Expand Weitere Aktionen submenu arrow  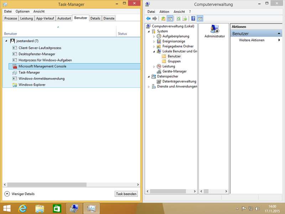click(x=279, y=40)
